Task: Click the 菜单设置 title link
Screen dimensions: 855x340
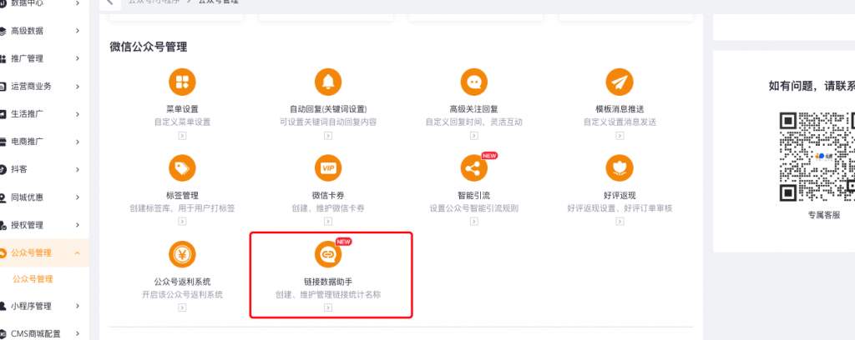Action: pos(182,109)
